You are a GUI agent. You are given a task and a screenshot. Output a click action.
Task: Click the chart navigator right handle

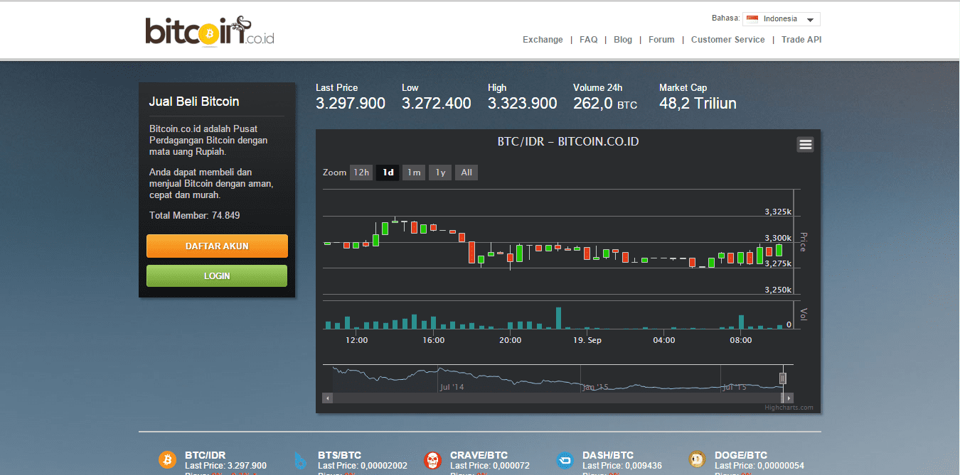tap(783, 378)
